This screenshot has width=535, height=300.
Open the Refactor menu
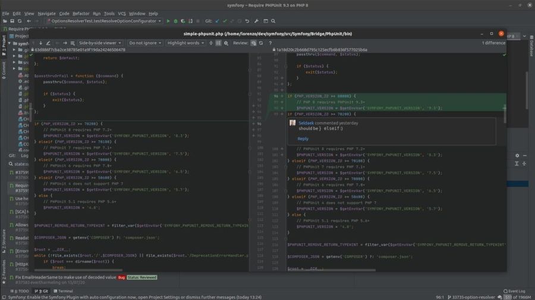pyautogui.click(x=81, y=13)
